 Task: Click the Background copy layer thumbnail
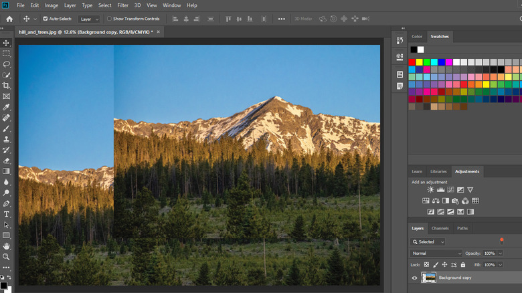tap(428, 278)
